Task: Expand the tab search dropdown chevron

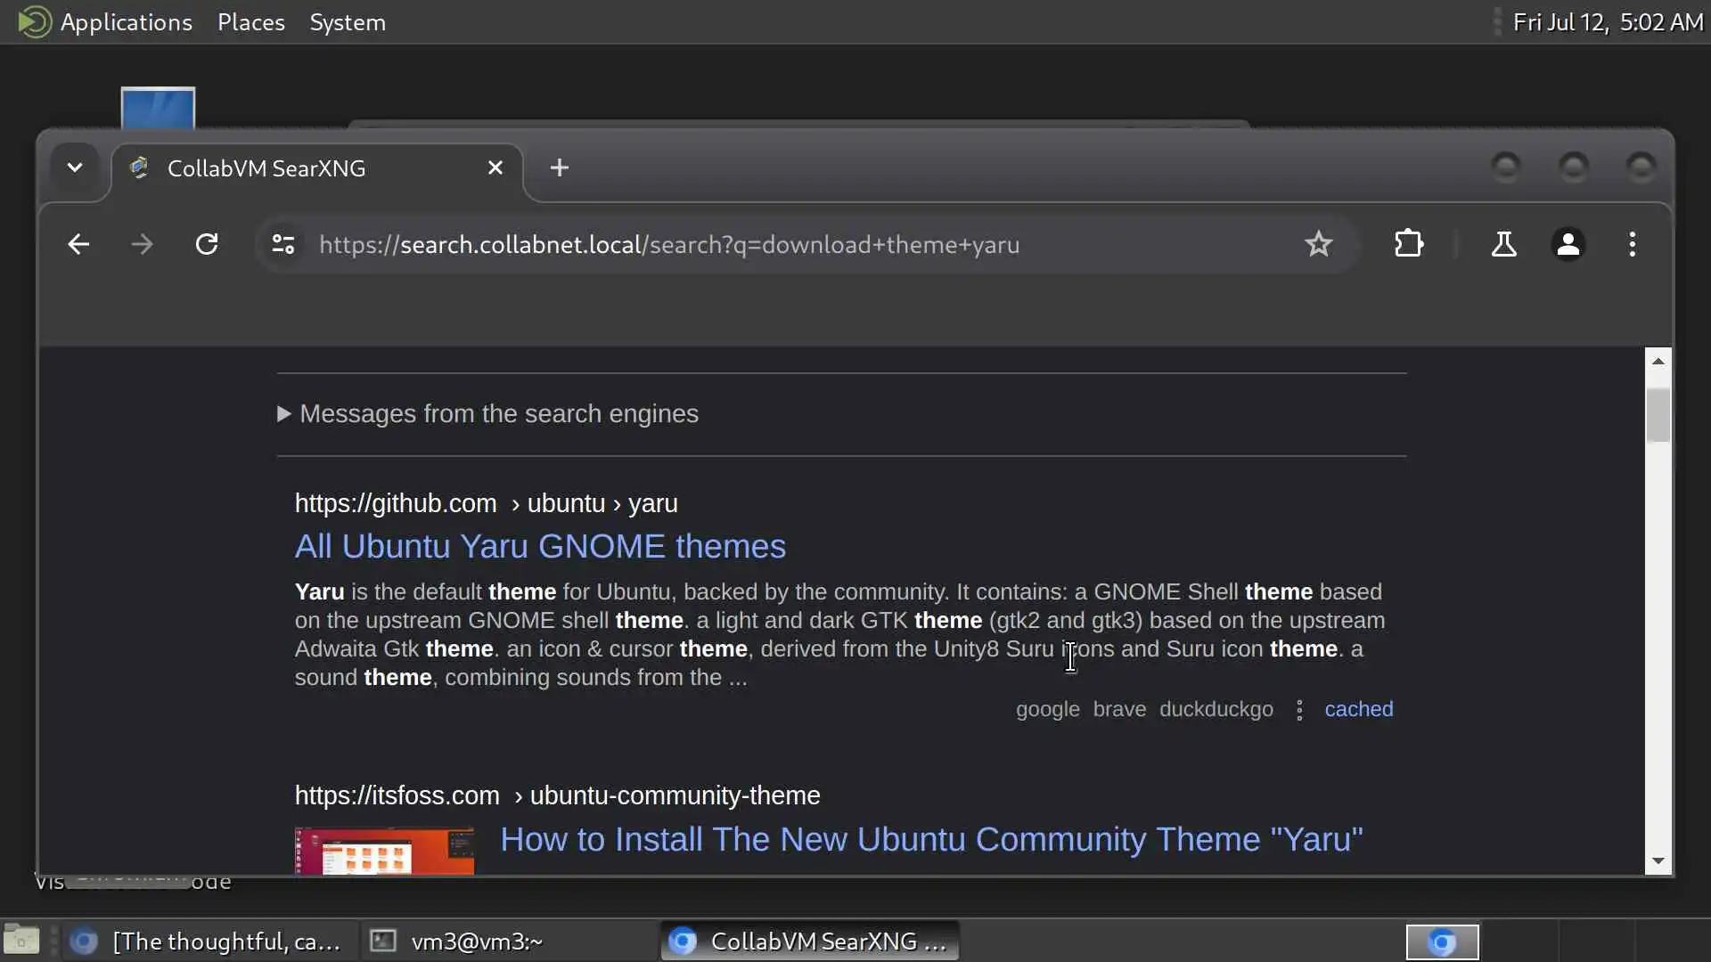Action: point(75,167)
